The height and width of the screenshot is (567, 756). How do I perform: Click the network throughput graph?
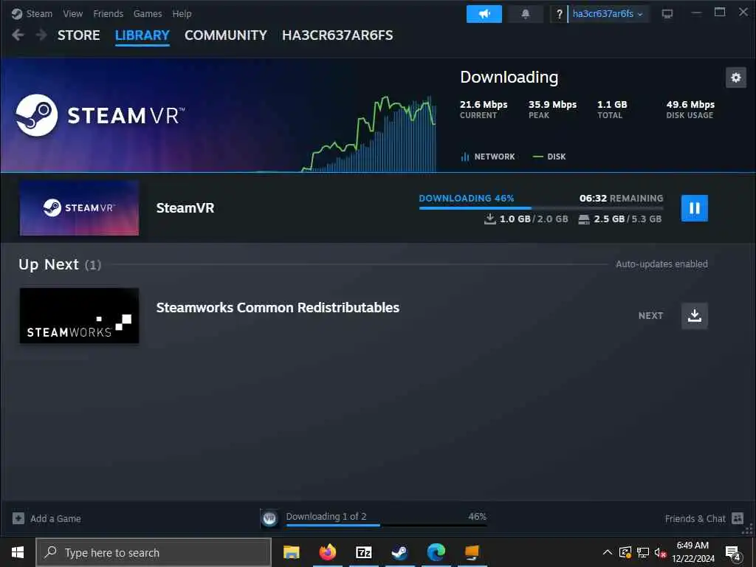[369, 134]
